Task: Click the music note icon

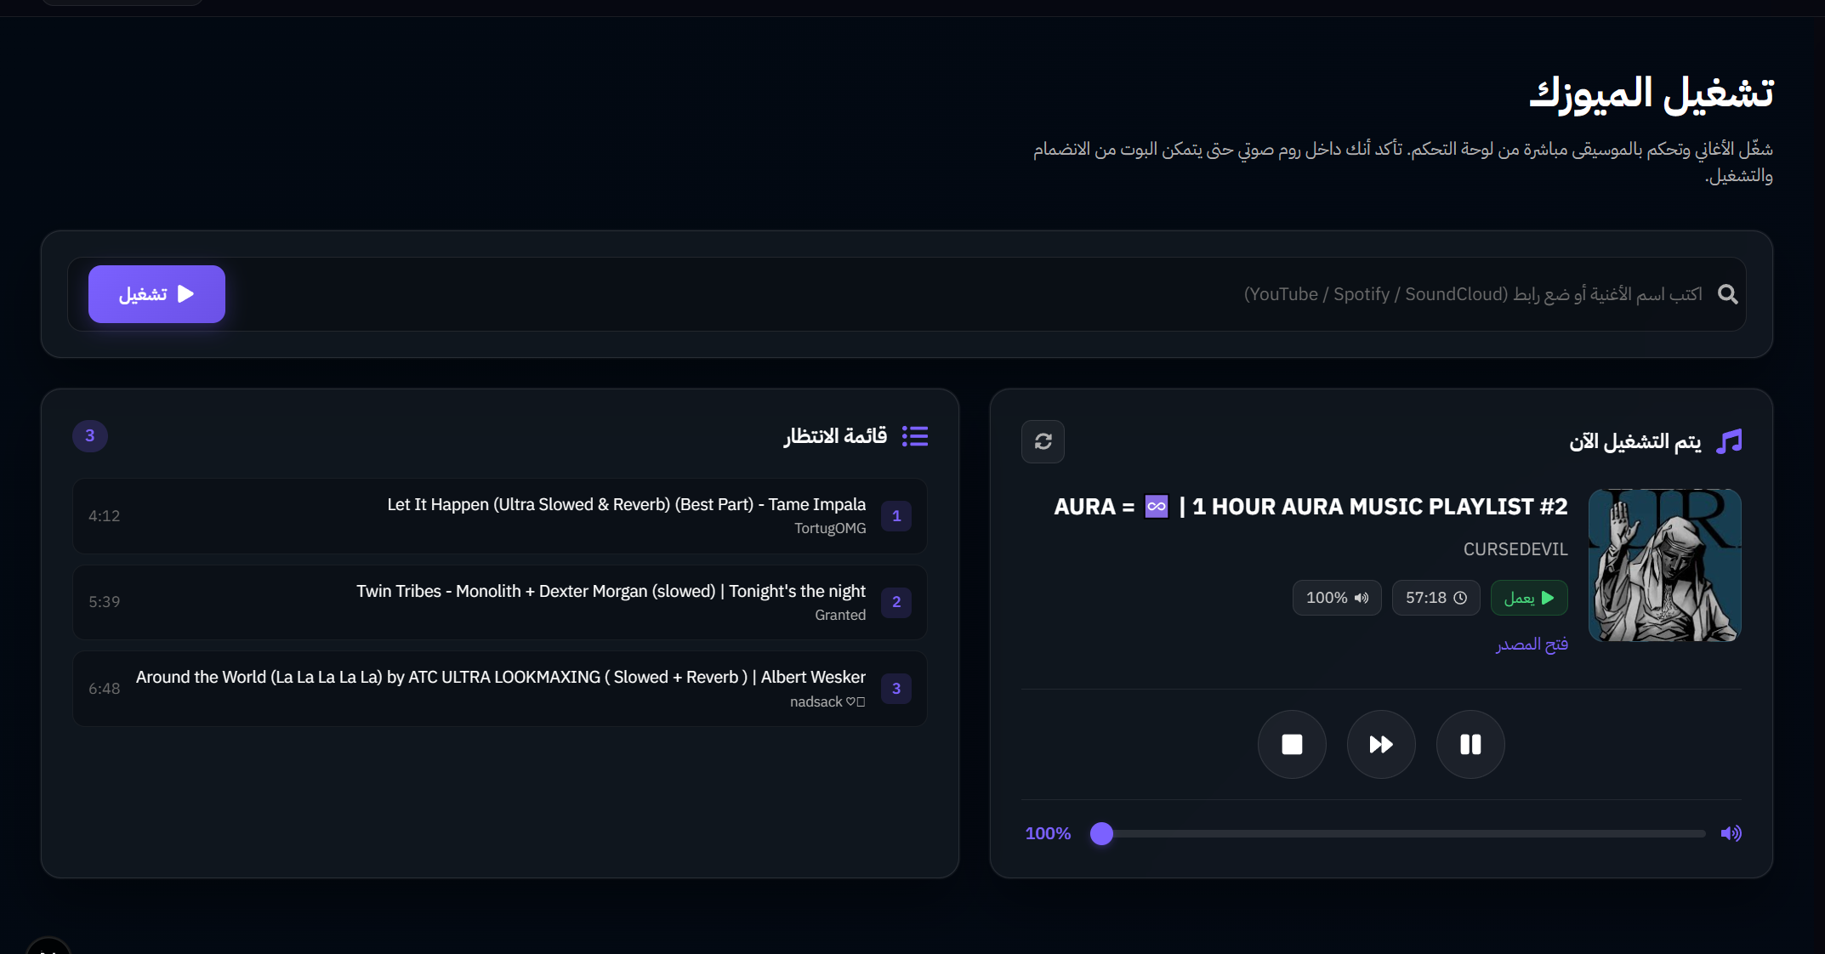Action: click(x=1729, y=441)
